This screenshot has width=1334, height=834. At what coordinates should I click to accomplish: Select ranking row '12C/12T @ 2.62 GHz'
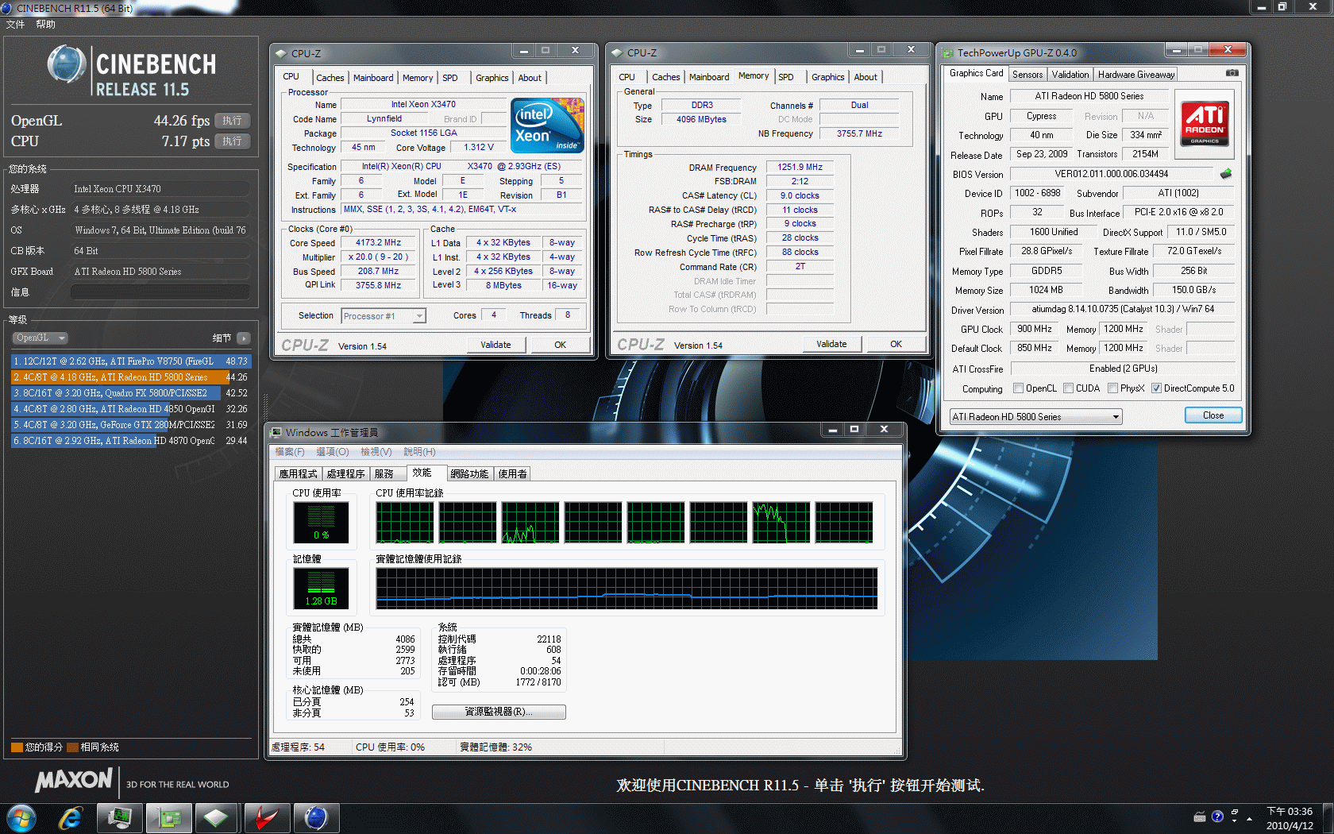coord(130,361)
